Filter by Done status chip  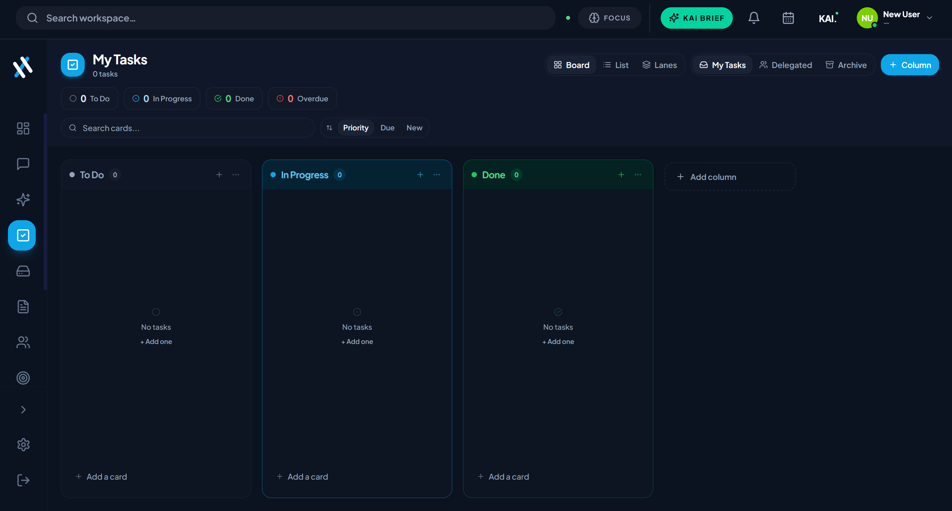pos(234,98)
